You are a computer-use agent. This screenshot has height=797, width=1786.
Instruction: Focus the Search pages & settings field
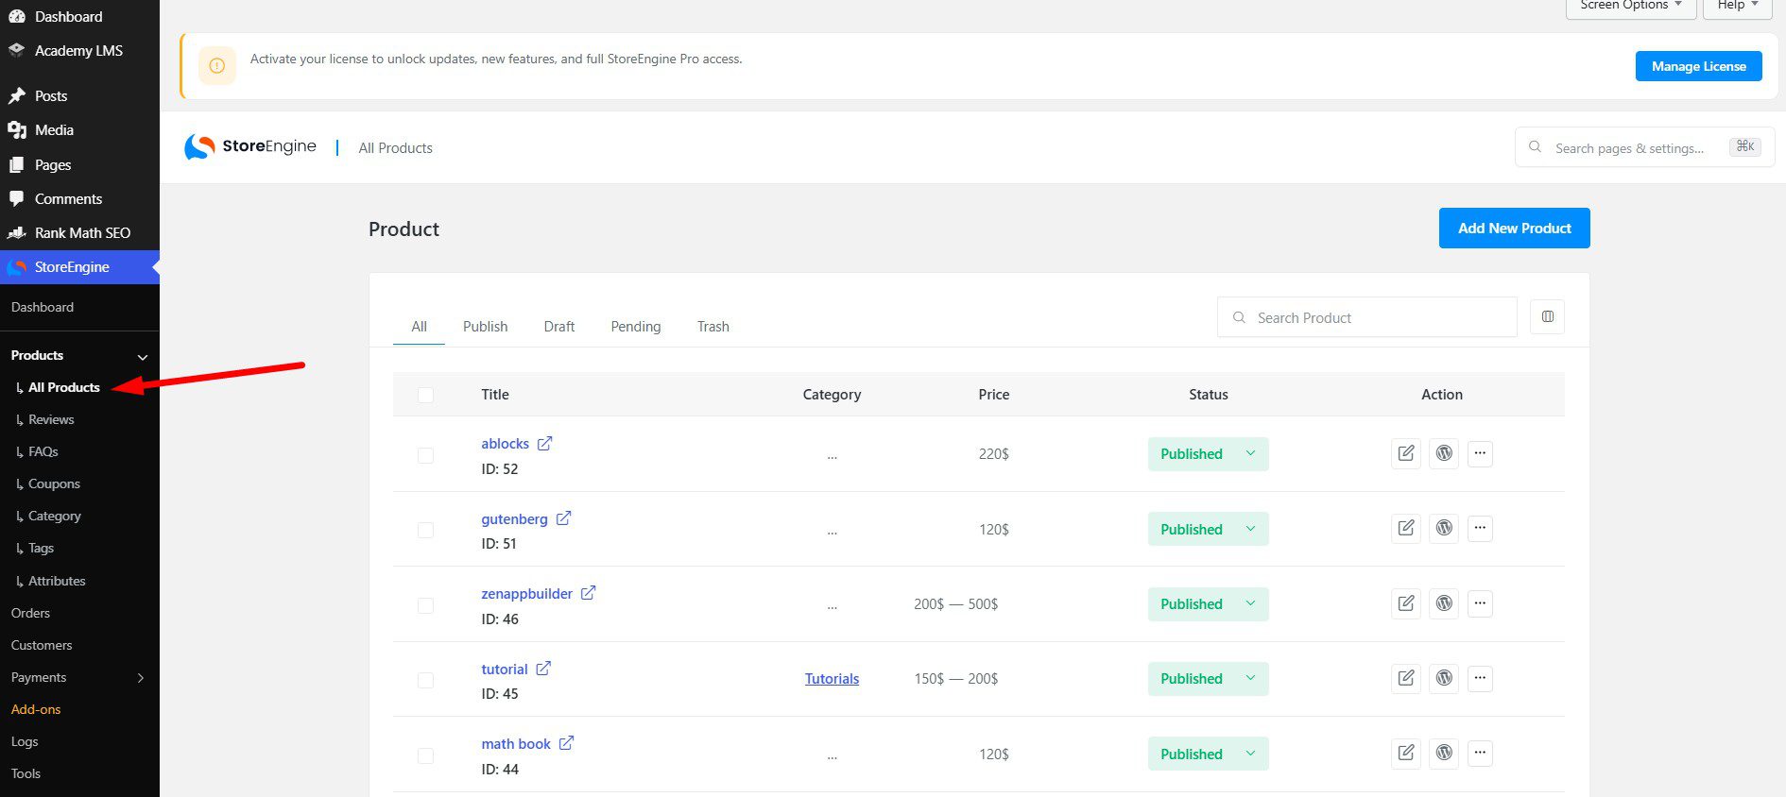[1644, 148]
